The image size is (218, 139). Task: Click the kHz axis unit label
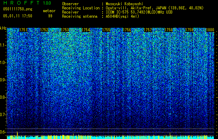3,28
